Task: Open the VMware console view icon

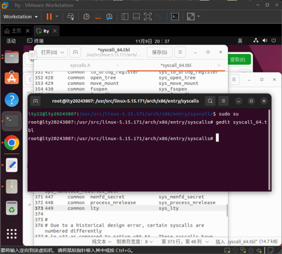Action: pos(175,16)
